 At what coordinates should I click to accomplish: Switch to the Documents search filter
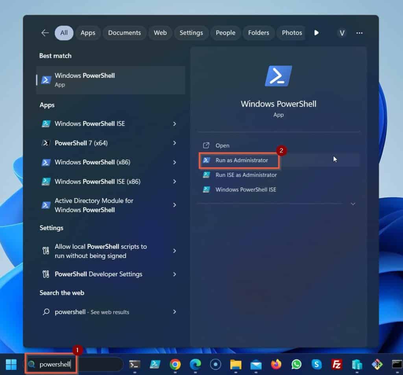click(124, 33)
